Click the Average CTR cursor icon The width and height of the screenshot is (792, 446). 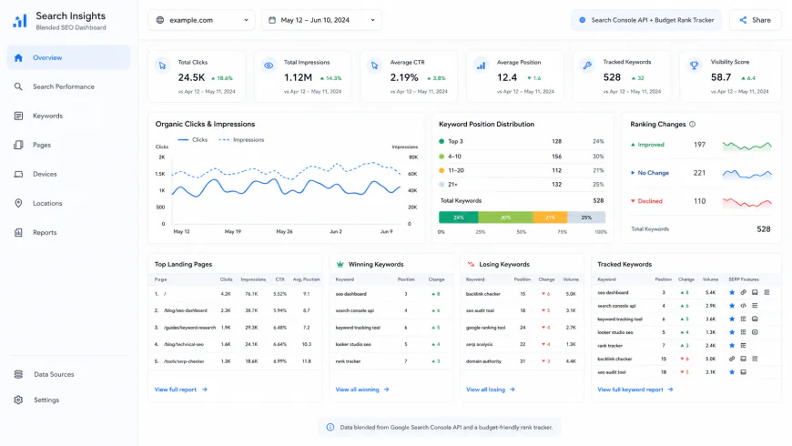coord(375,66)
